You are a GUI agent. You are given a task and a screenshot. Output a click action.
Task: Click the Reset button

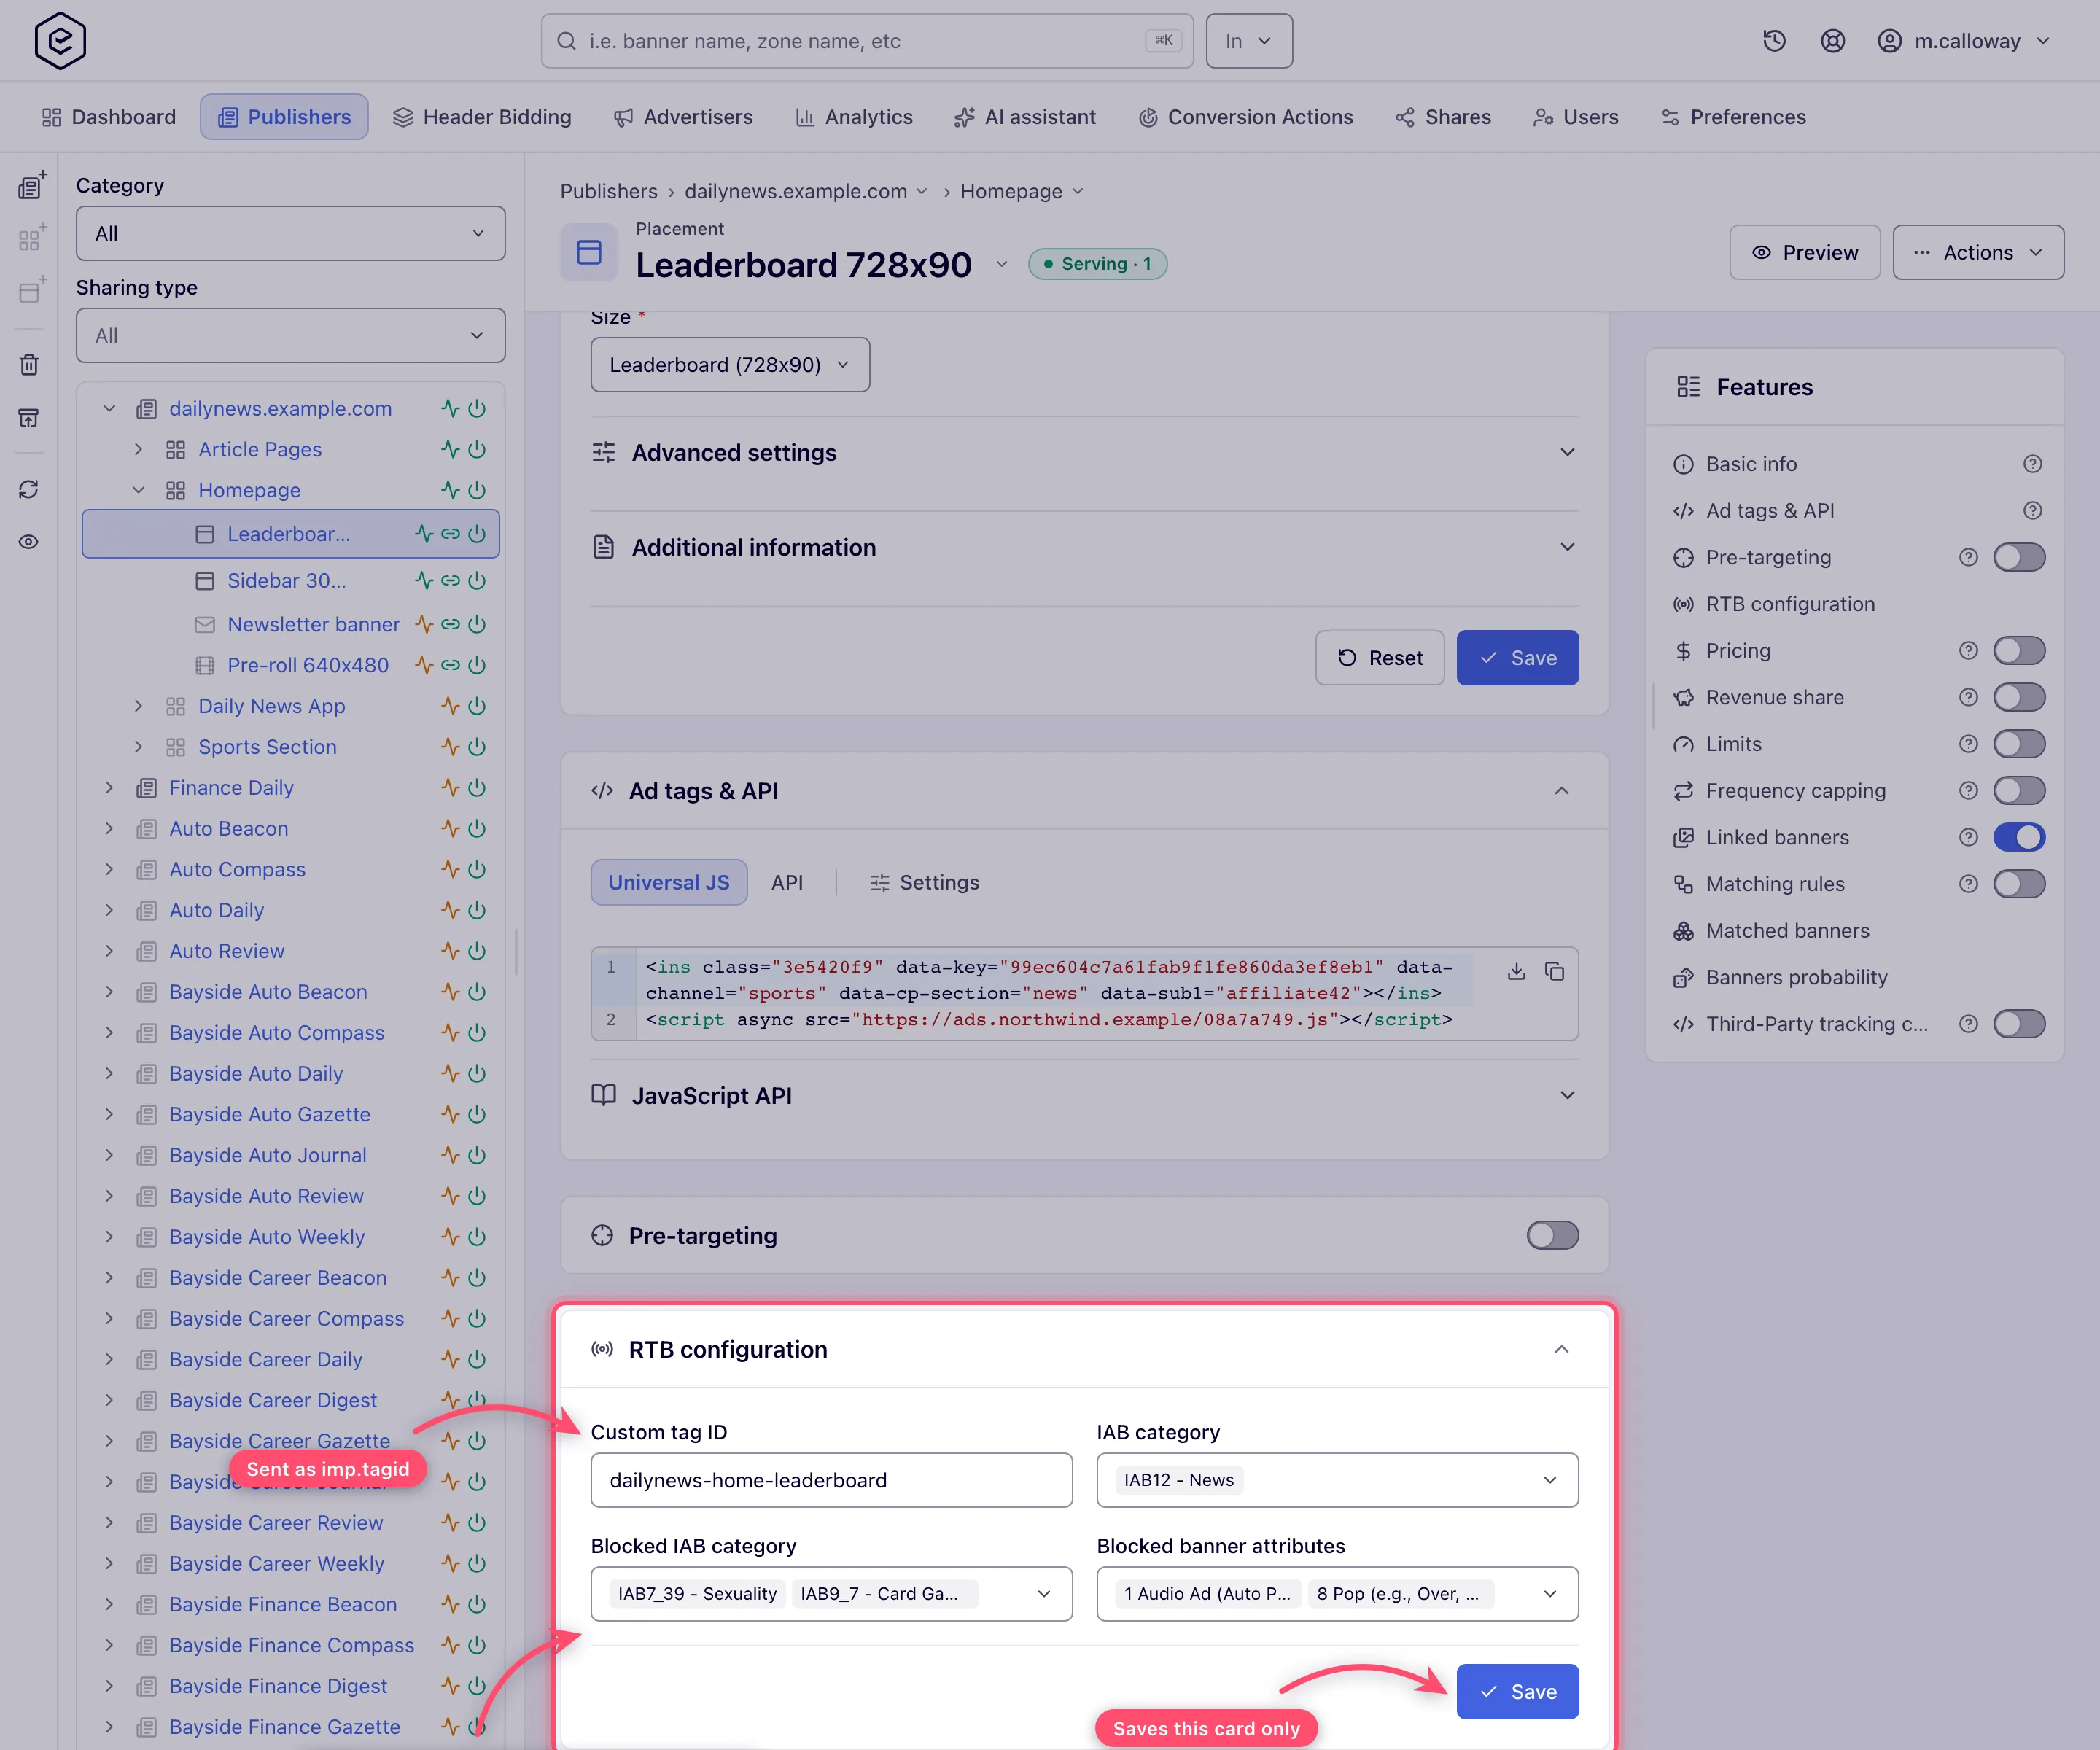[1379, 658]
